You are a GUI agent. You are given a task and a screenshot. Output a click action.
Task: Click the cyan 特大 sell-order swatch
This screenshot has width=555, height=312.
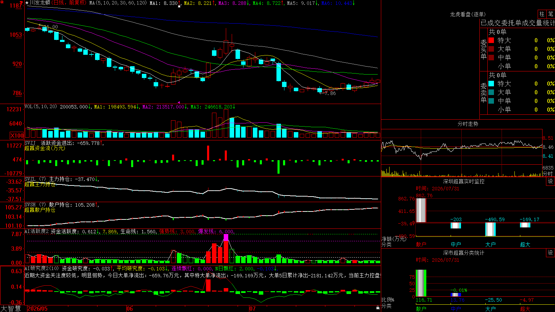pyautogui.click(x=491, y=84)
